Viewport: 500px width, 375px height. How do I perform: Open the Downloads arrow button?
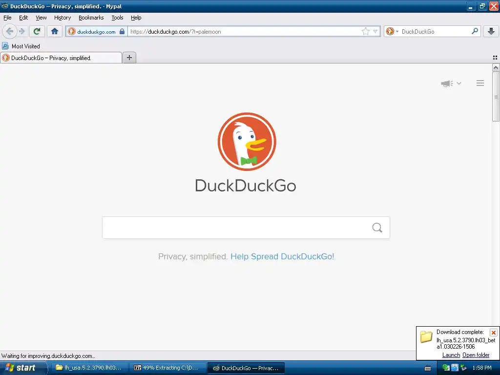(491, 31)
